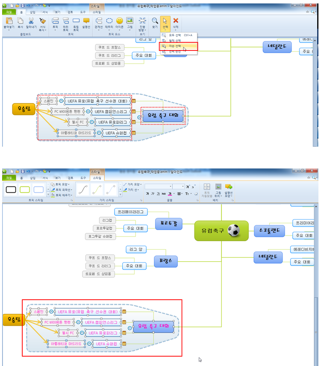Collapse UEFA 슈퍼컵 branch in bottom window

89,344
